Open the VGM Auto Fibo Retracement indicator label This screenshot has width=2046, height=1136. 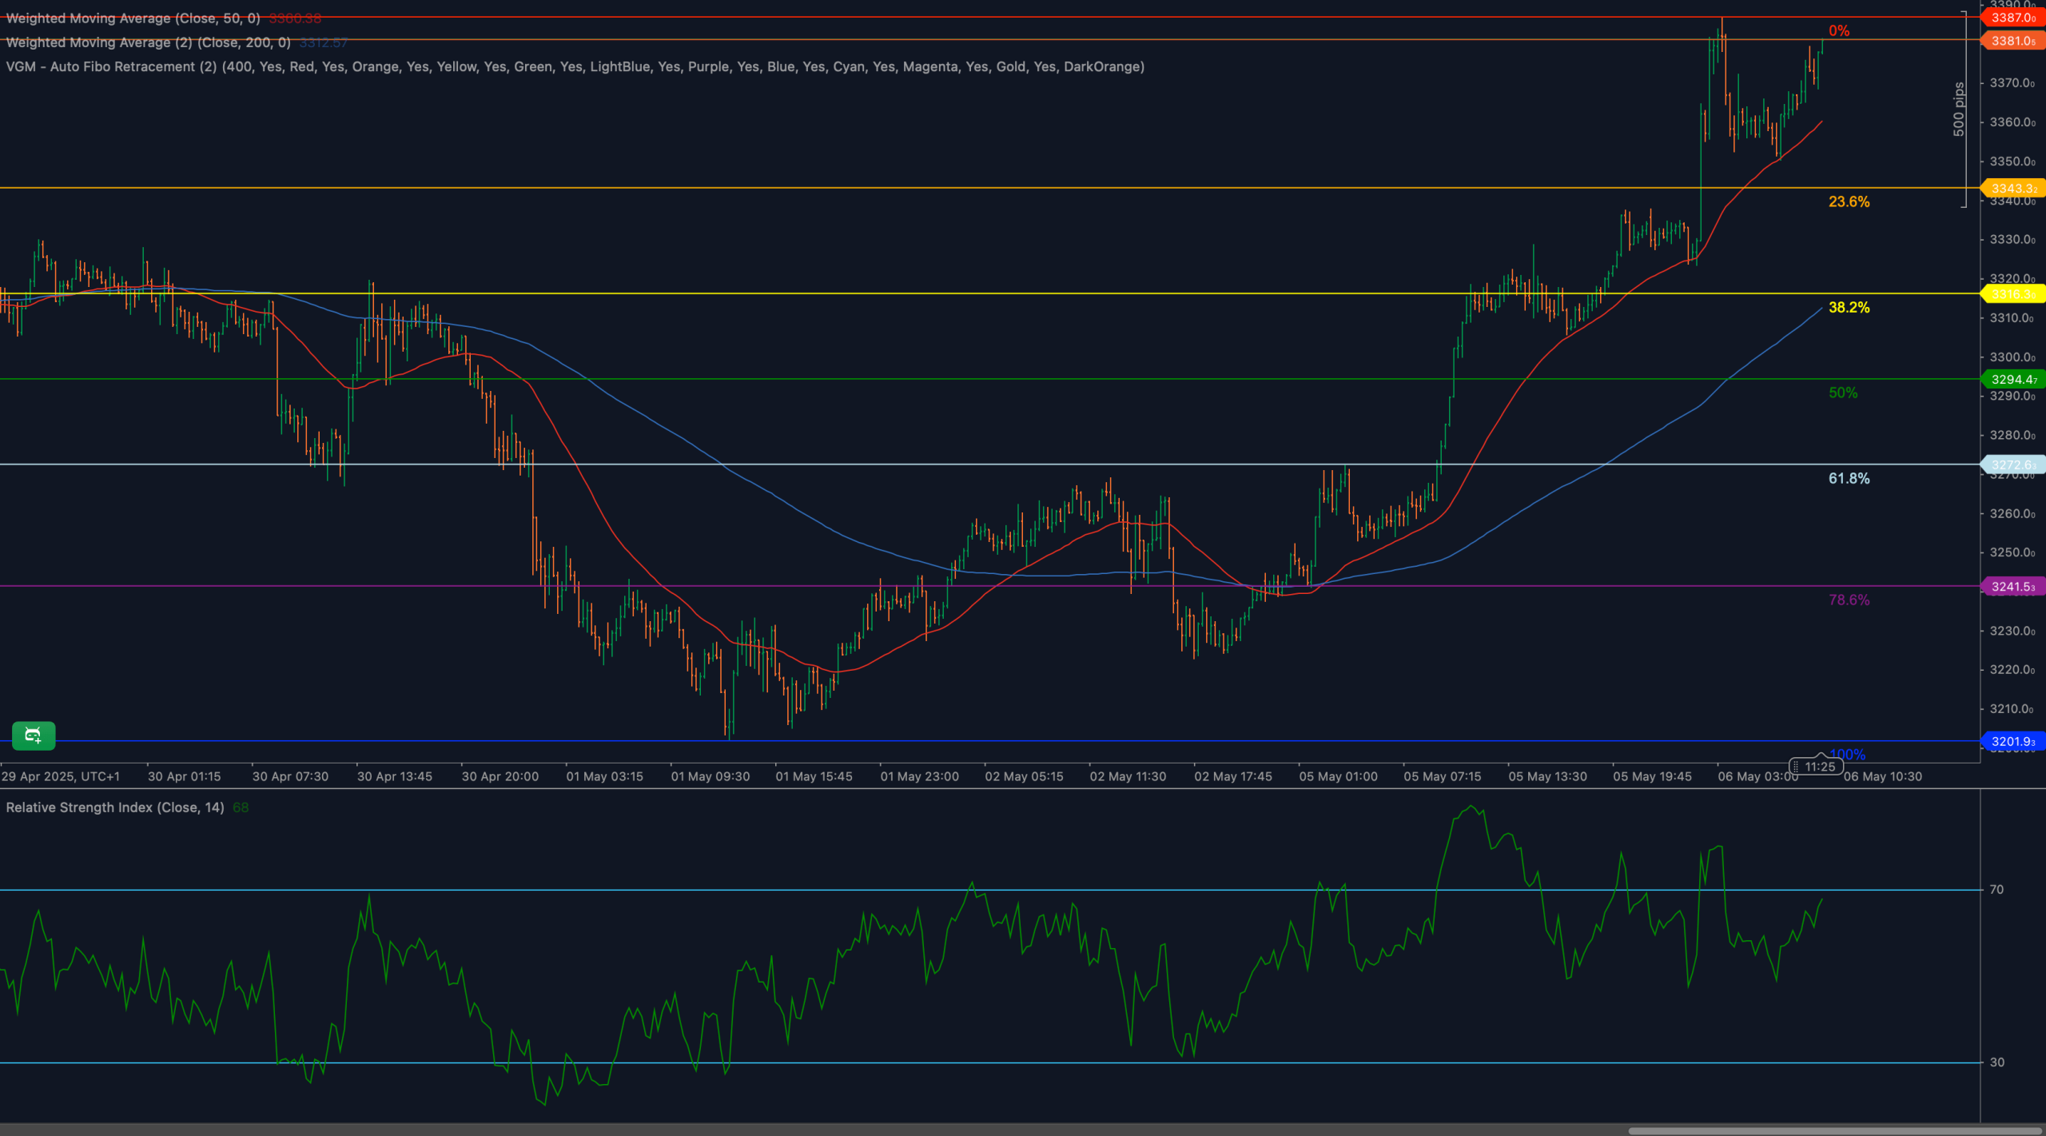(x=575, y=66)
